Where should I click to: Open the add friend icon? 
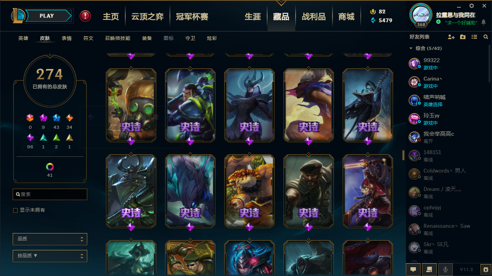[x=451, y=37]
